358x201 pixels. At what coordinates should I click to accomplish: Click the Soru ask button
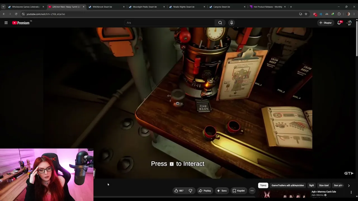pos(222,191)
